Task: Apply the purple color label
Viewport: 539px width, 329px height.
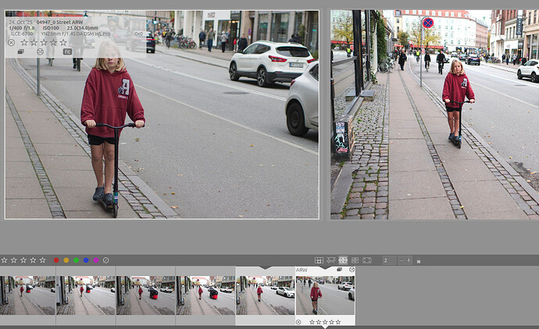Action: tap(96, 260)
